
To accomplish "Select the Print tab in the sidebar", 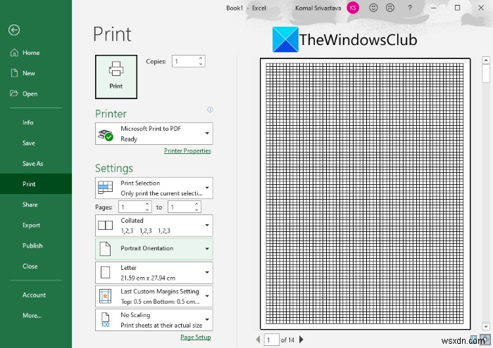I will (36, 184).
